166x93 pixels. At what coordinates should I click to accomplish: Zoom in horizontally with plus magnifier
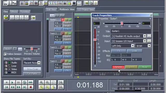[x=41, y=82]
